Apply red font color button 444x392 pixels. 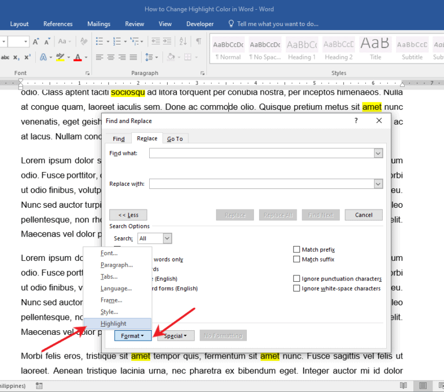click(77, 57)
